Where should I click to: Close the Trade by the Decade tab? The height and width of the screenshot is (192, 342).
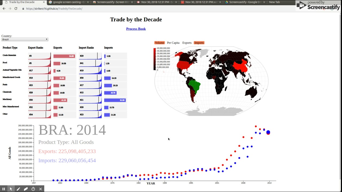point(44,2)
